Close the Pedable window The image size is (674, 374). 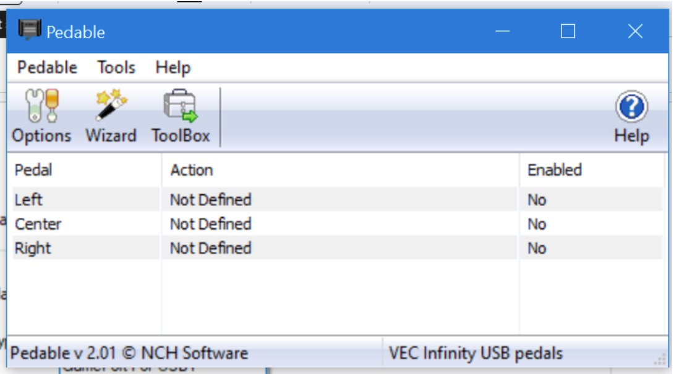[635, 31]
